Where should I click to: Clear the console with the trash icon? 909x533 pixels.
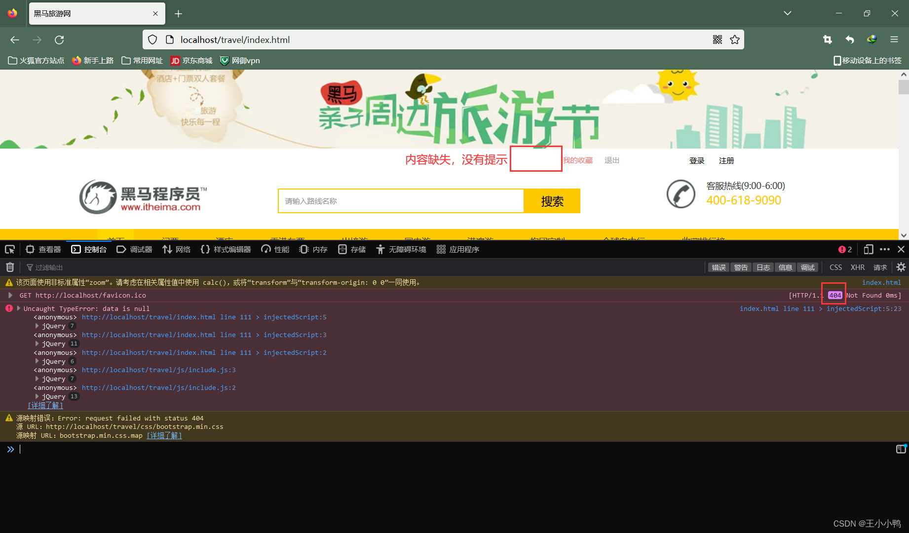10,267
